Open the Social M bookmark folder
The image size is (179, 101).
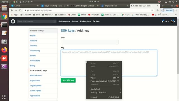click(x=26, y=15)
